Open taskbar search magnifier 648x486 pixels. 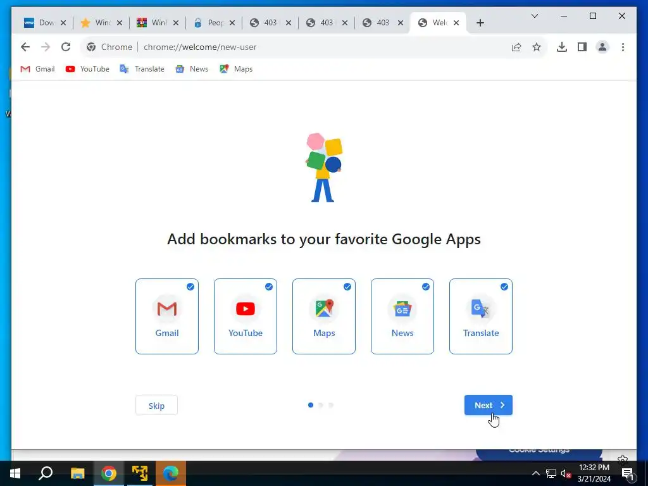46,473
